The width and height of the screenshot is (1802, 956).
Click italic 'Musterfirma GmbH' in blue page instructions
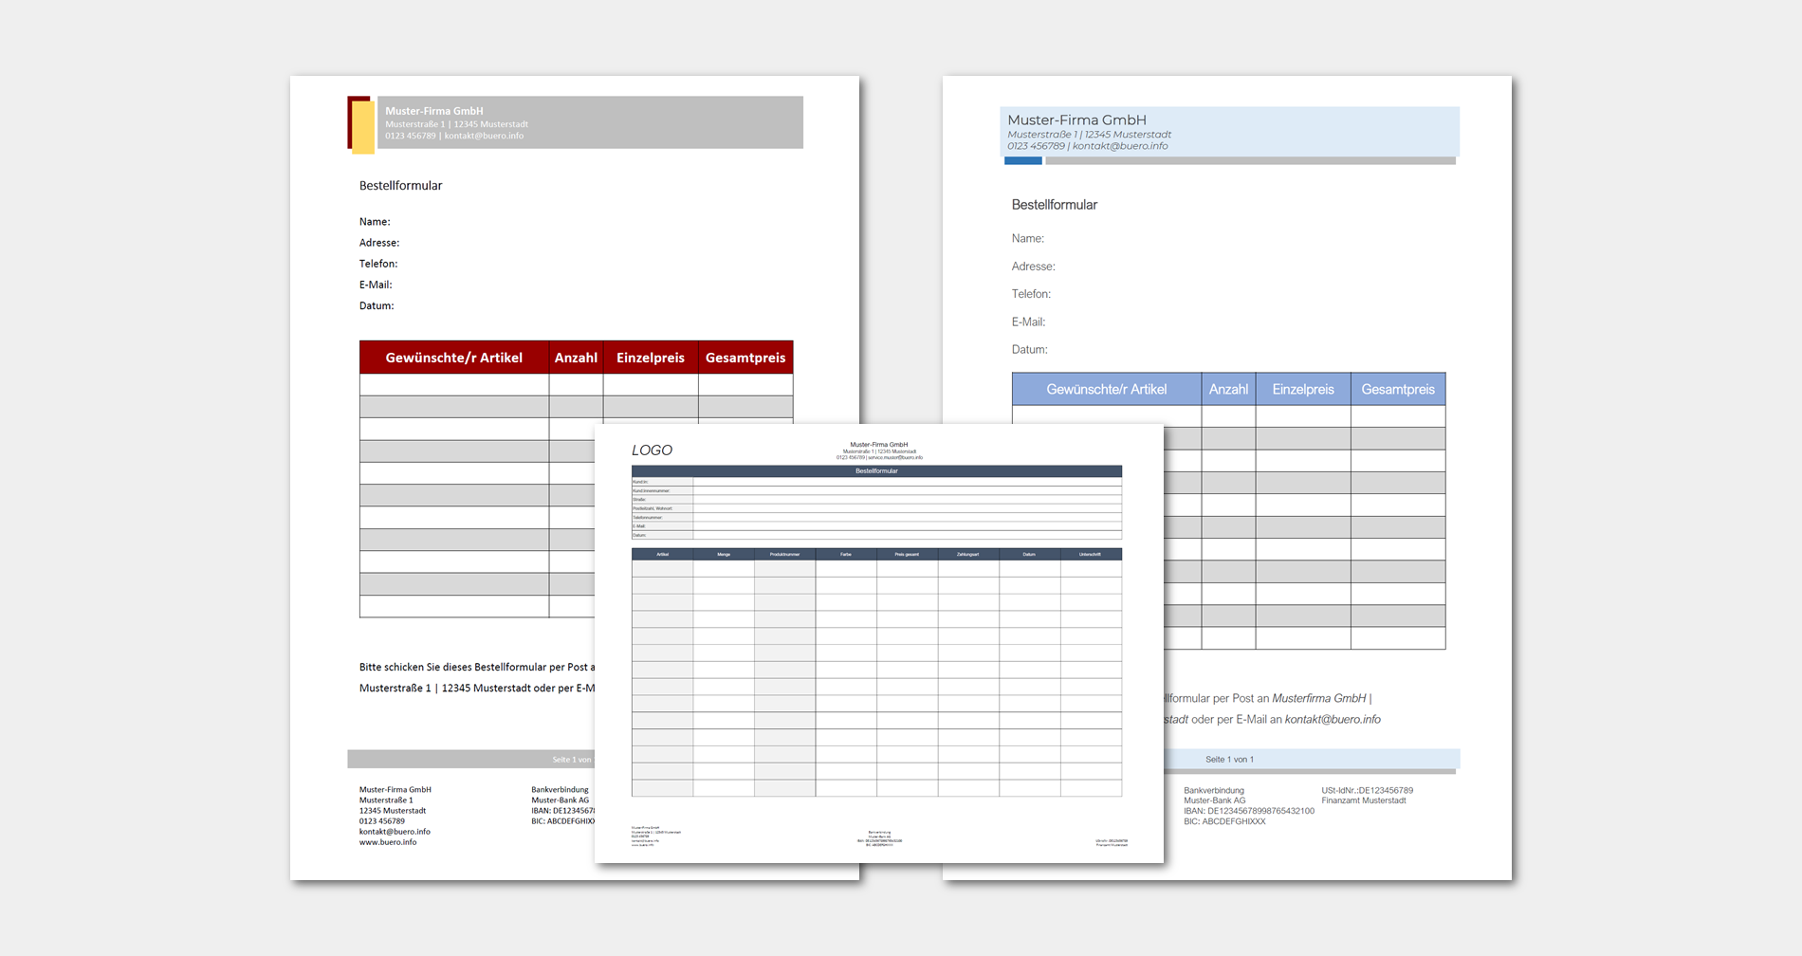point(1319,698)
